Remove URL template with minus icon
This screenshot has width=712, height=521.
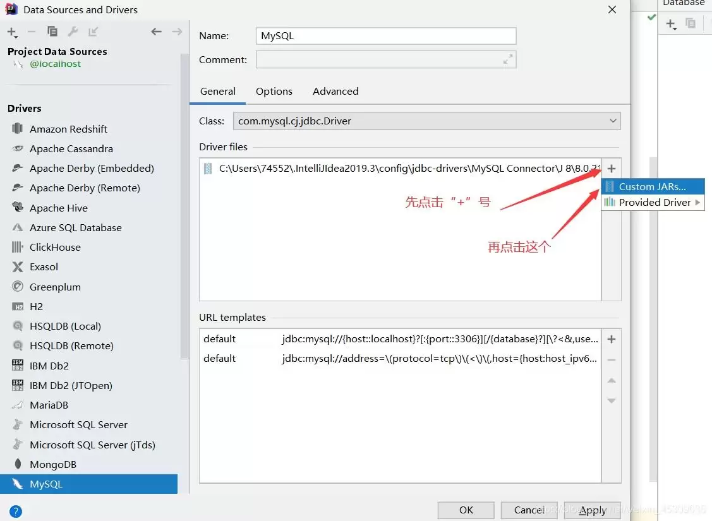pos(612,360)
